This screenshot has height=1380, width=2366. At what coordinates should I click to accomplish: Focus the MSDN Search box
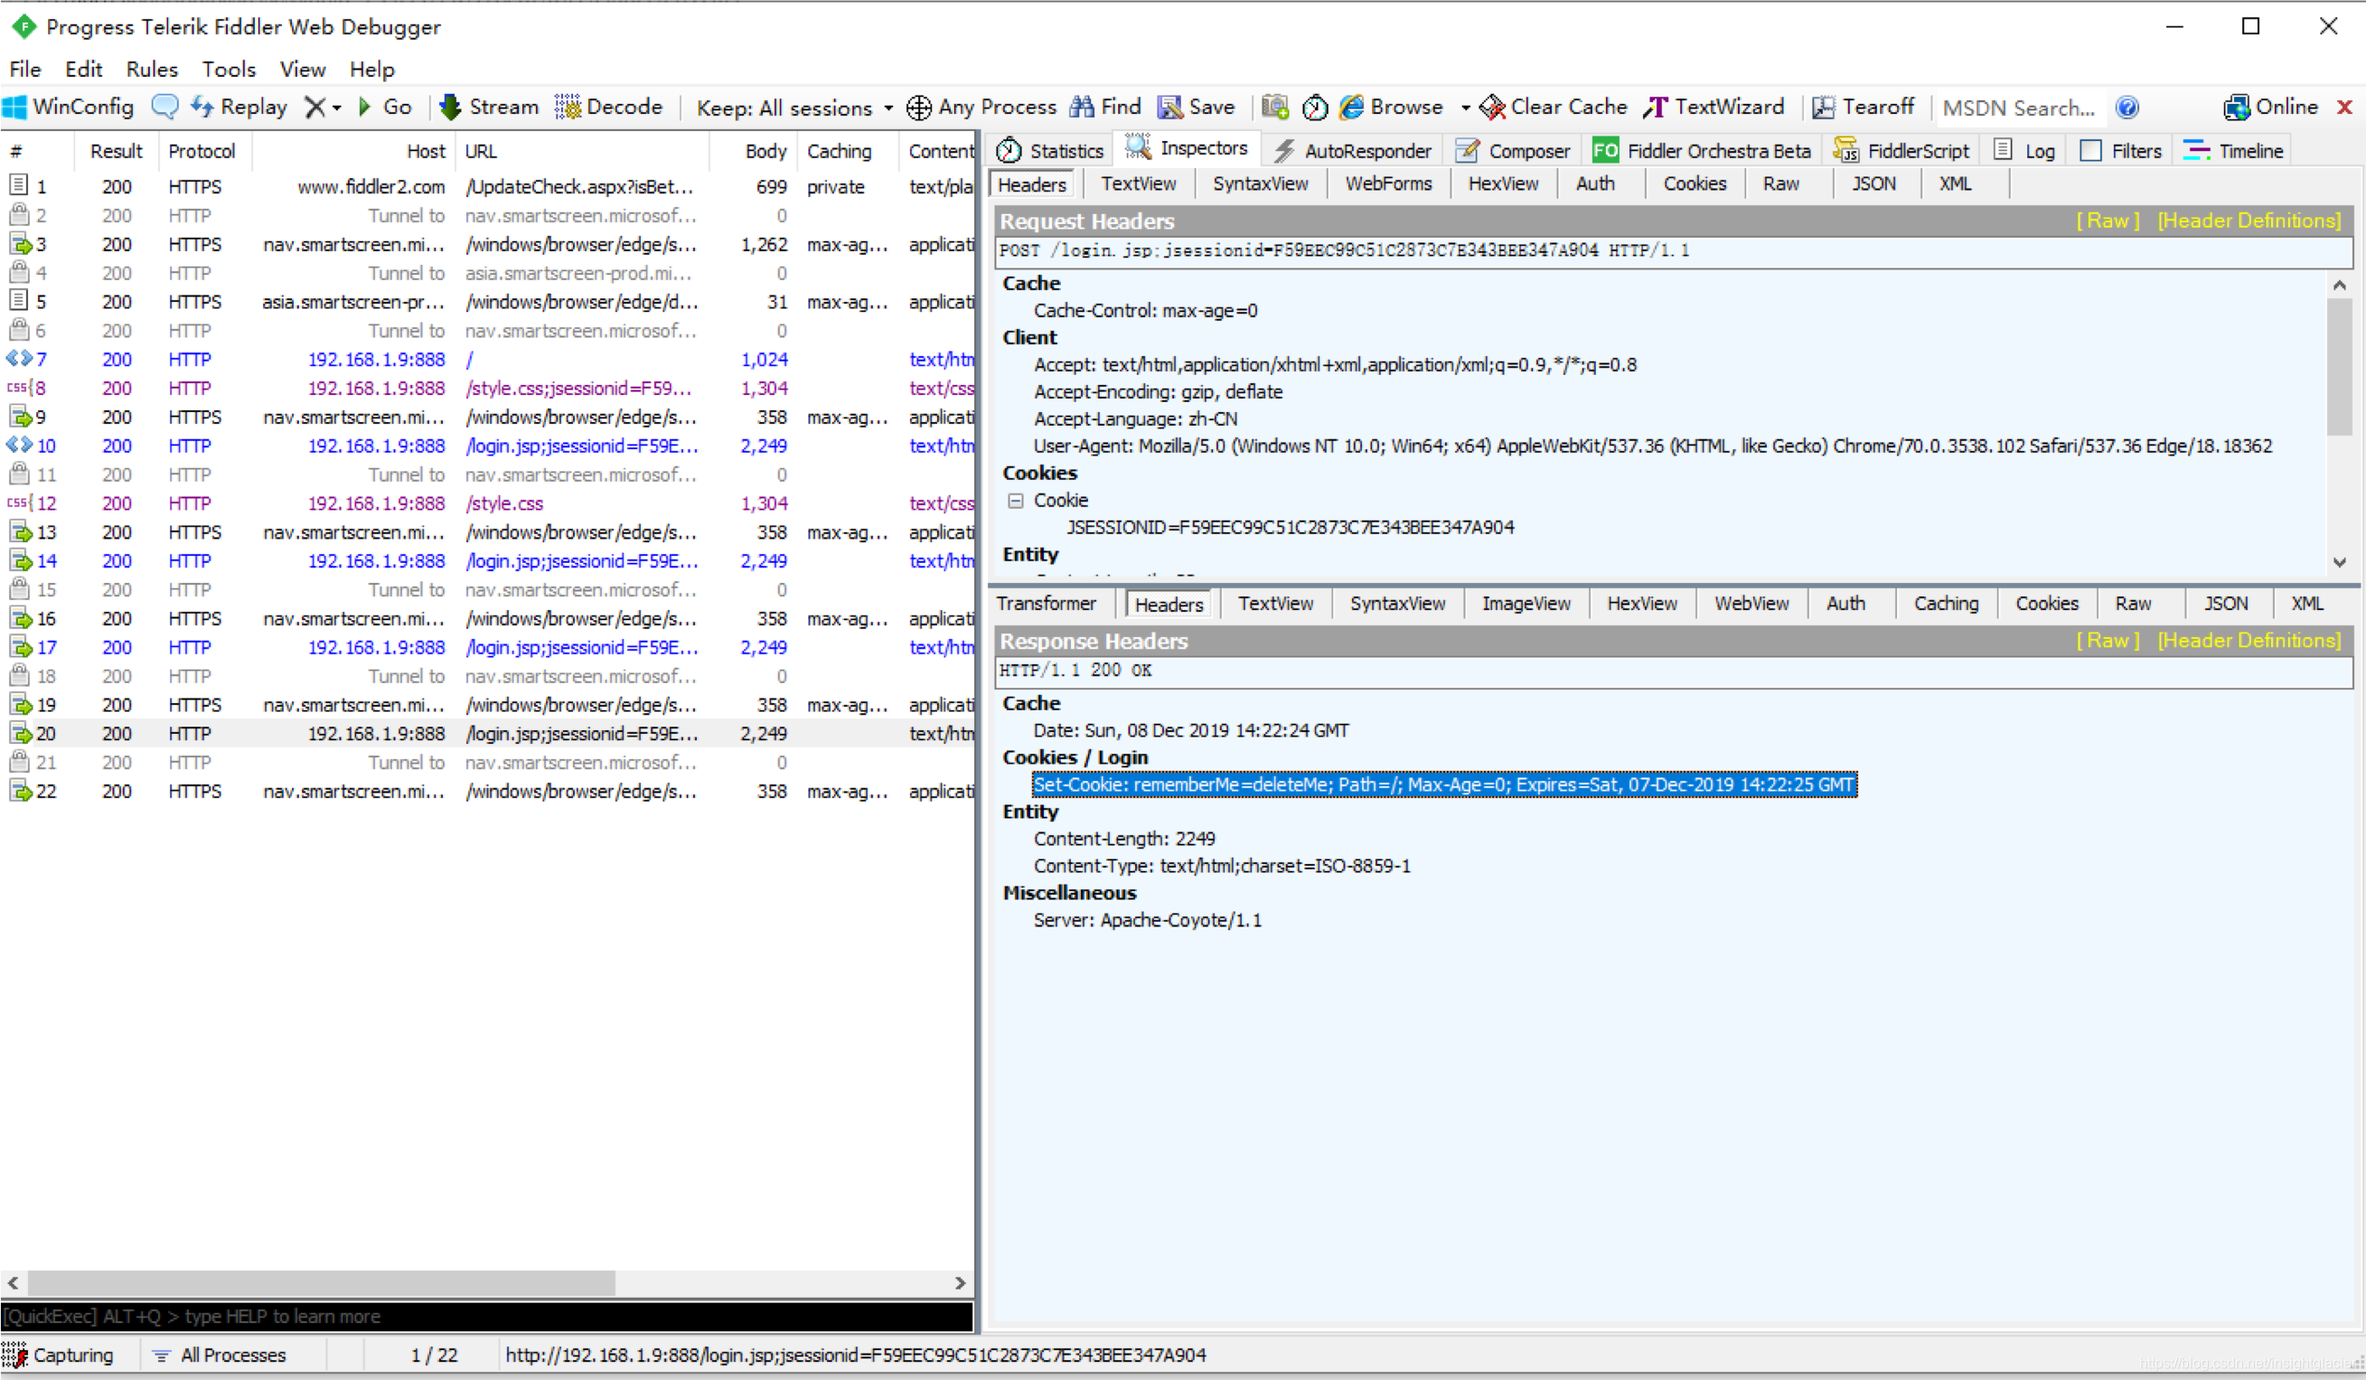click(2020, 108)
